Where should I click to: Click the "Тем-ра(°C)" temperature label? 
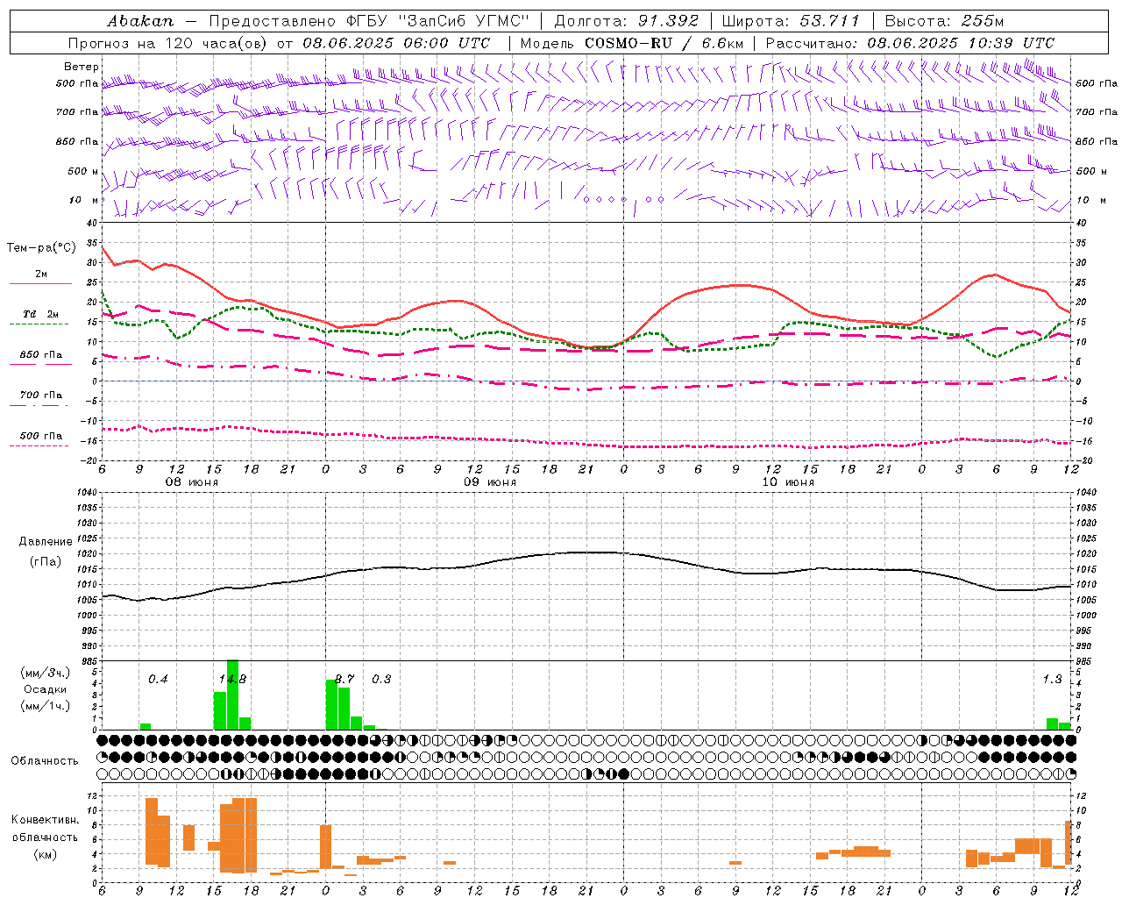point(41,248)
